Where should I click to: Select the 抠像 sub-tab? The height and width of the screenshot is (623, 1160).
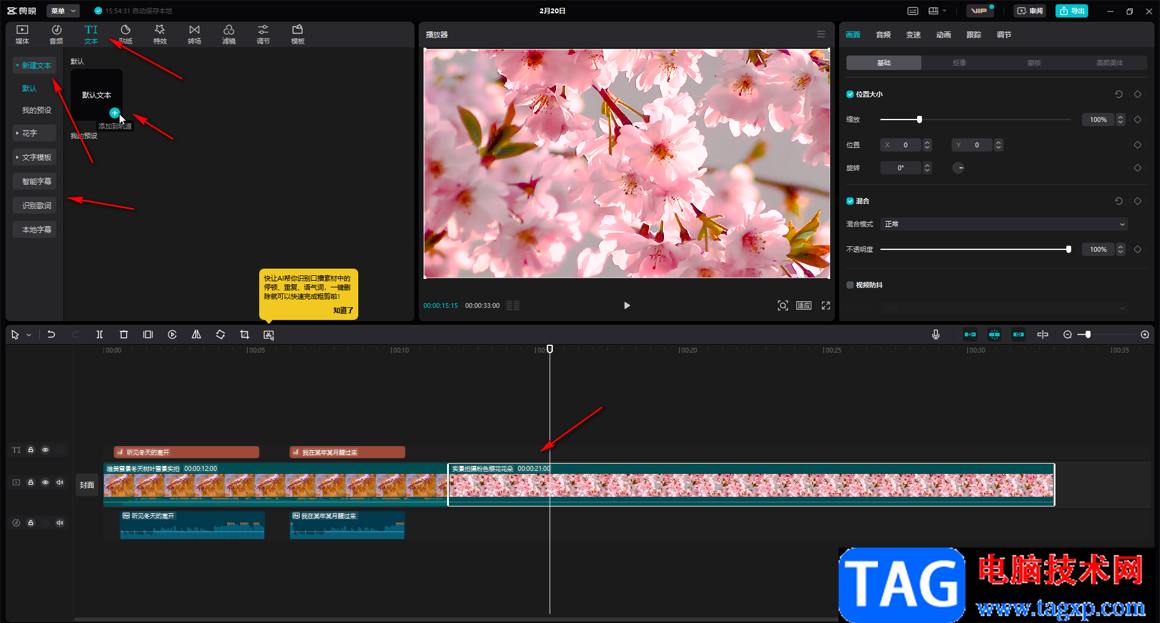click(959, 63)
